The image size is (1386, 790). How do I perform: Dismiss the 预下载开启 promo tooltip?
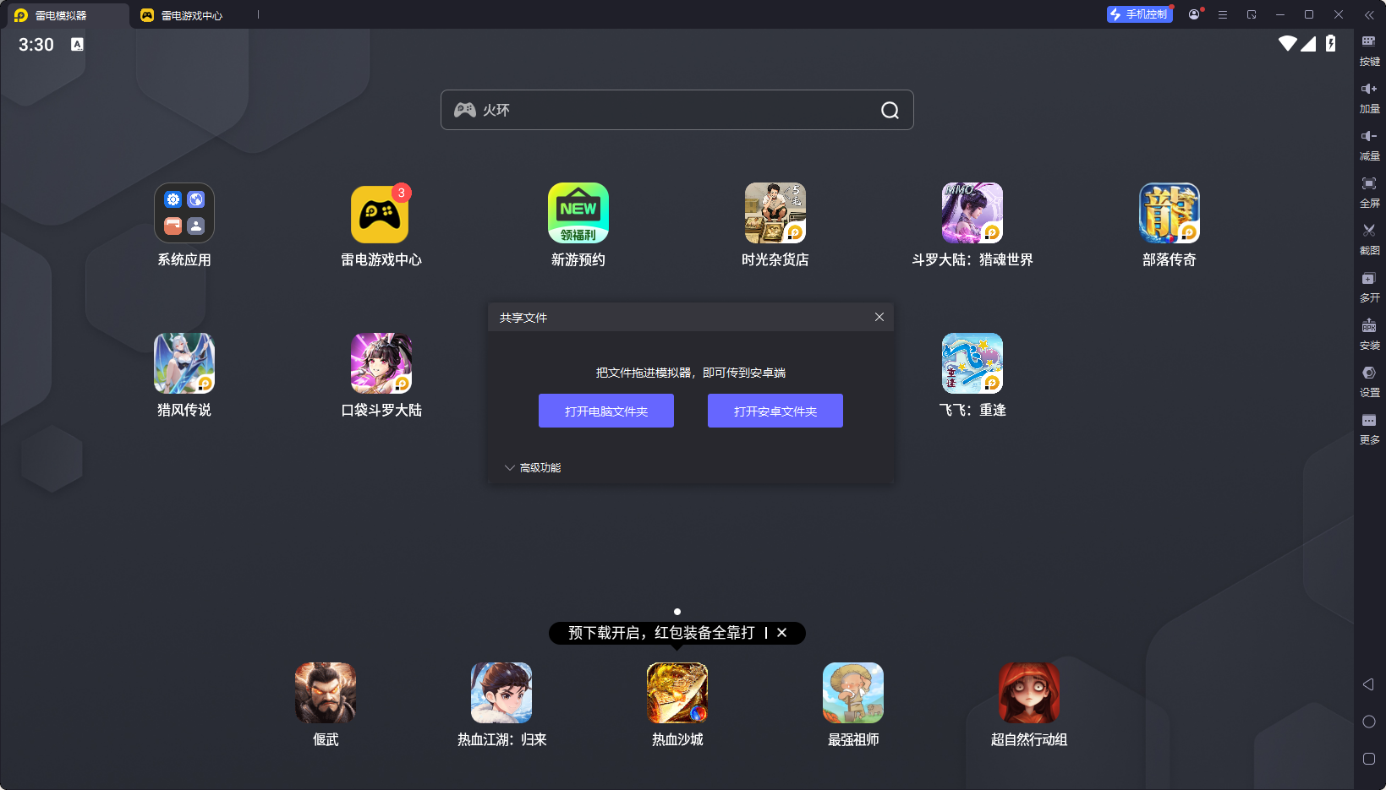[782, 632]
